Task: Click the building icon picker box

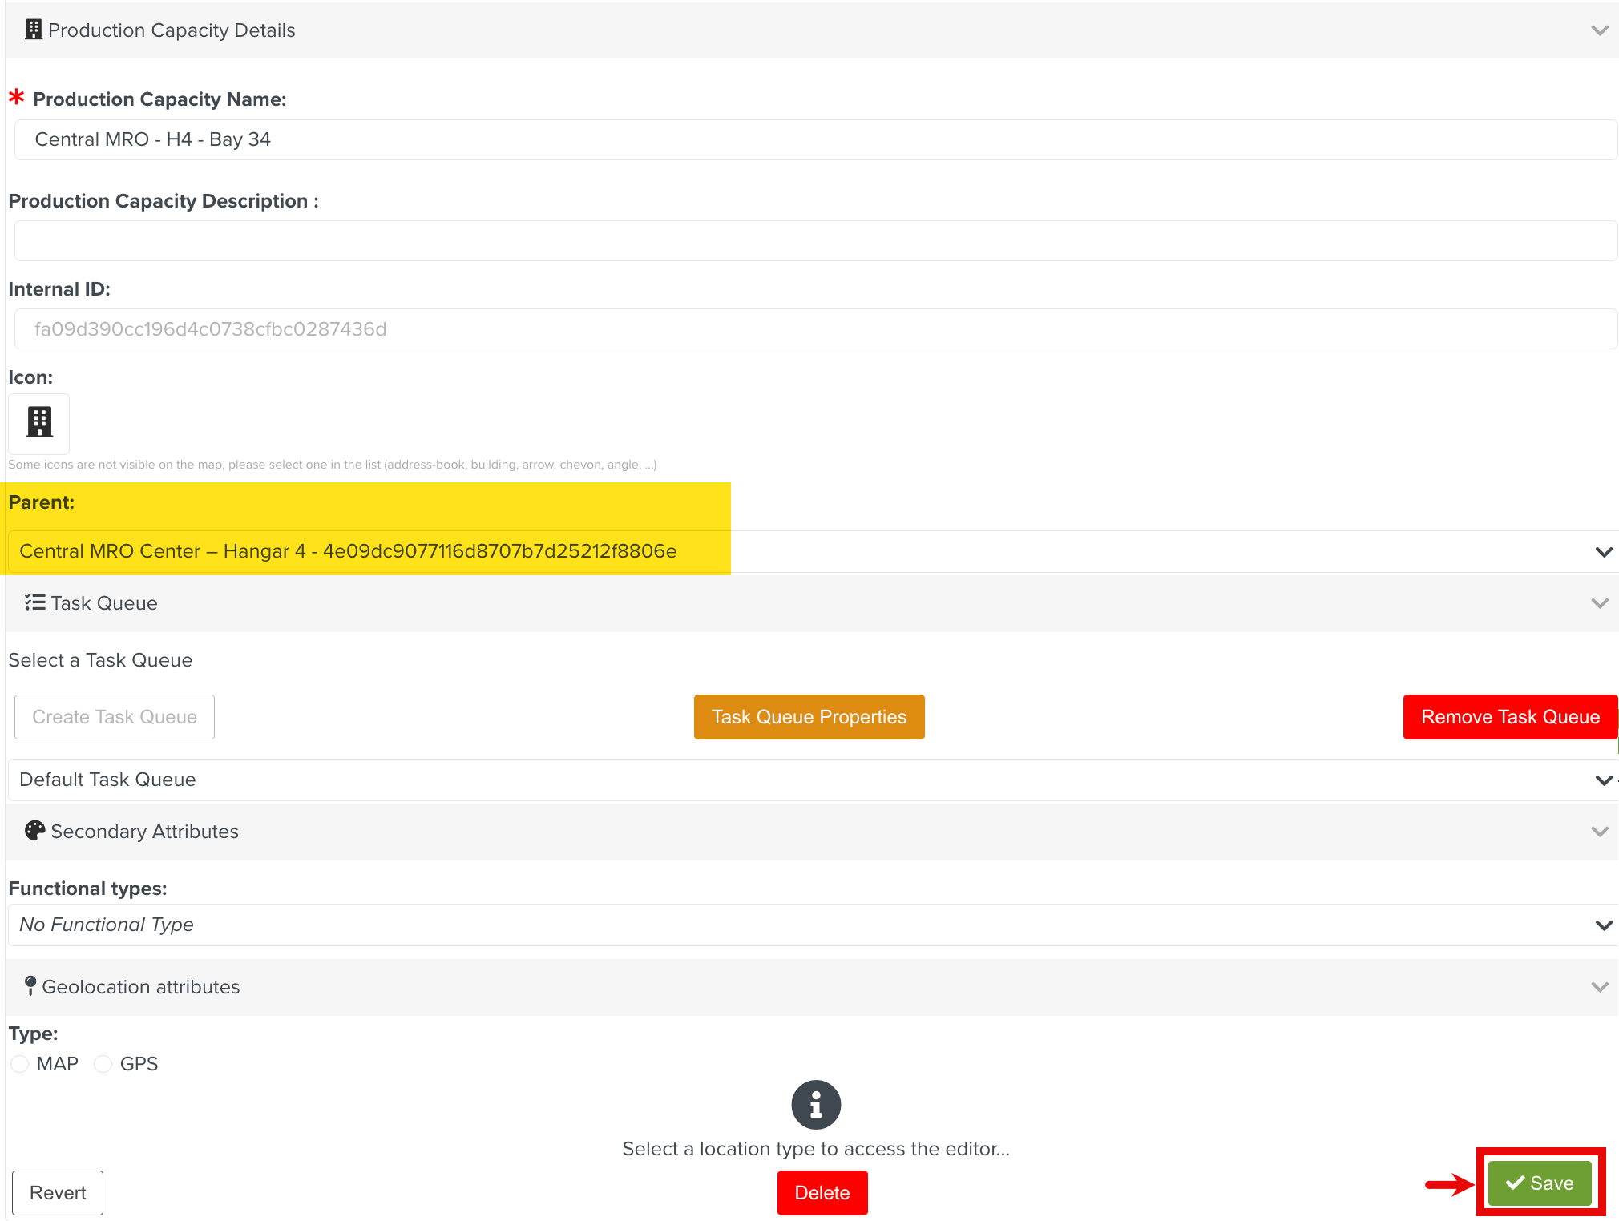Action: click(x=38, y=422)
